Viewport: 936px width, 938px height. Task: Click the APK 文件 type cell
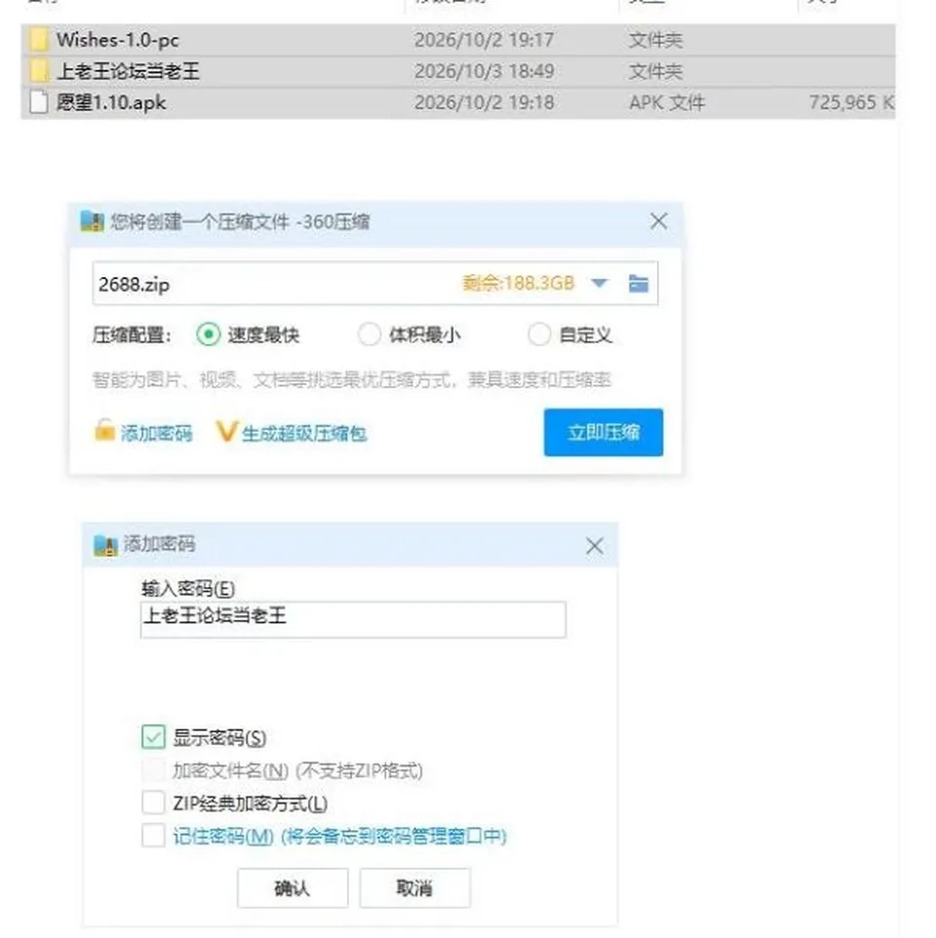(x=667, y=103)
